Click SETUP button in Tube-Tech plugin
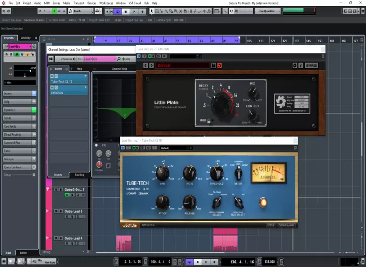Screen dimensions: 366x267 (271, 225)
